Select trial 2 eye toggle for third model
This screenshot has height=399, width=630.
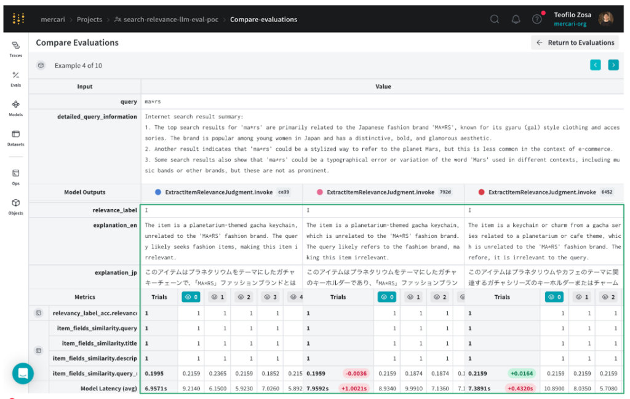point(607,297)
